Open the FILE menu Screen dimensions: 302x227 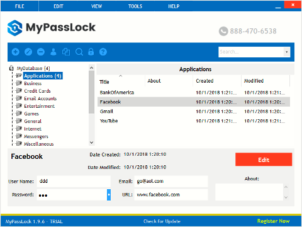(20, 6)
